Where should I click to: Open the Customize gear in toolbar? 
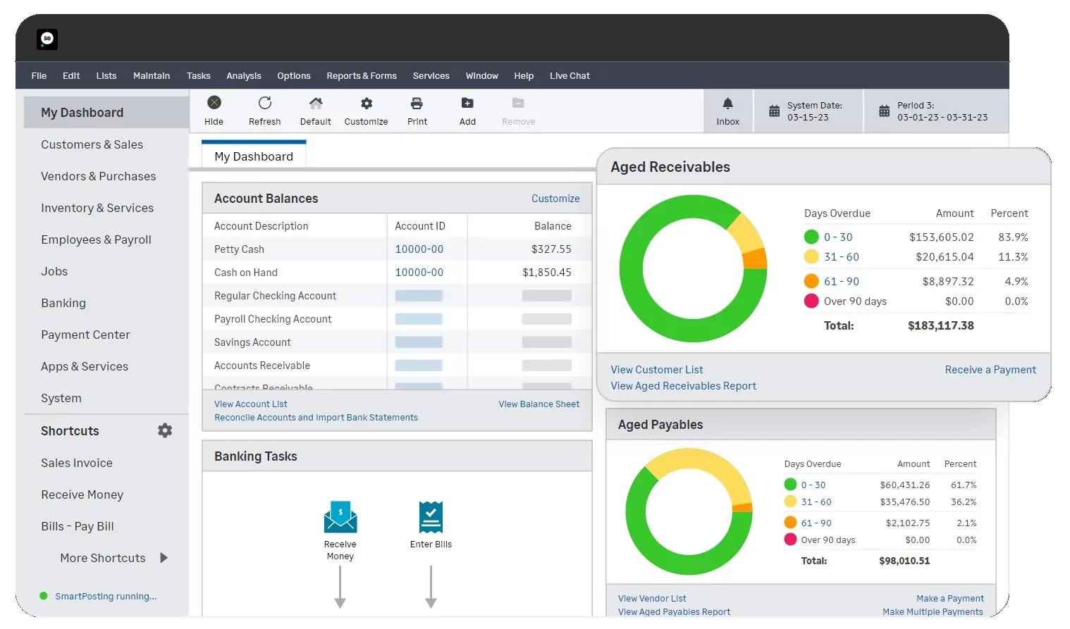[366, 104]
